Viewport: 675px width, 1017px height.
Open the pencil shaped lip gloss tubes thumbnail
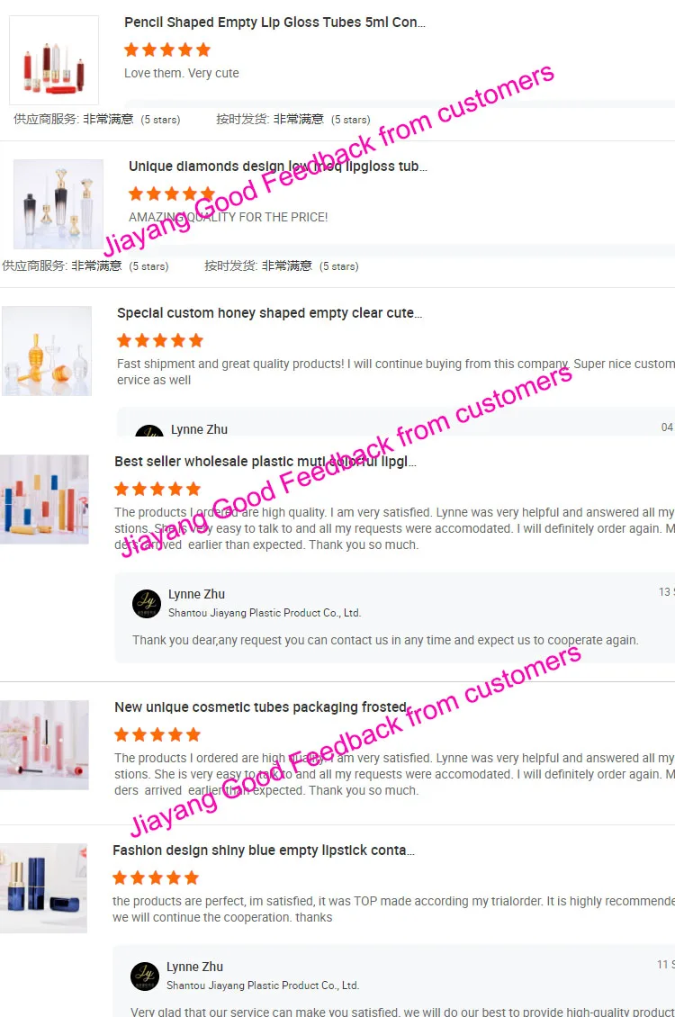54,60
